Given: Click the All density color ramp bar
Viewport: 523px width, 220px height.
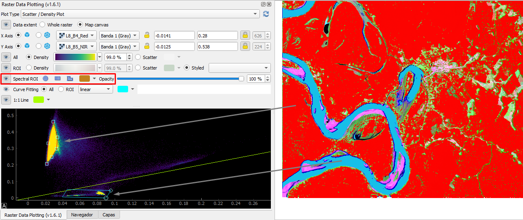Looking at the screenshot, I should coord(75,57).
